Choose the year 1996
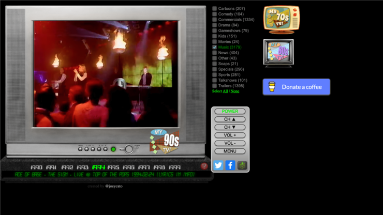This screenshot has width=383, height=215. [128, 167]
